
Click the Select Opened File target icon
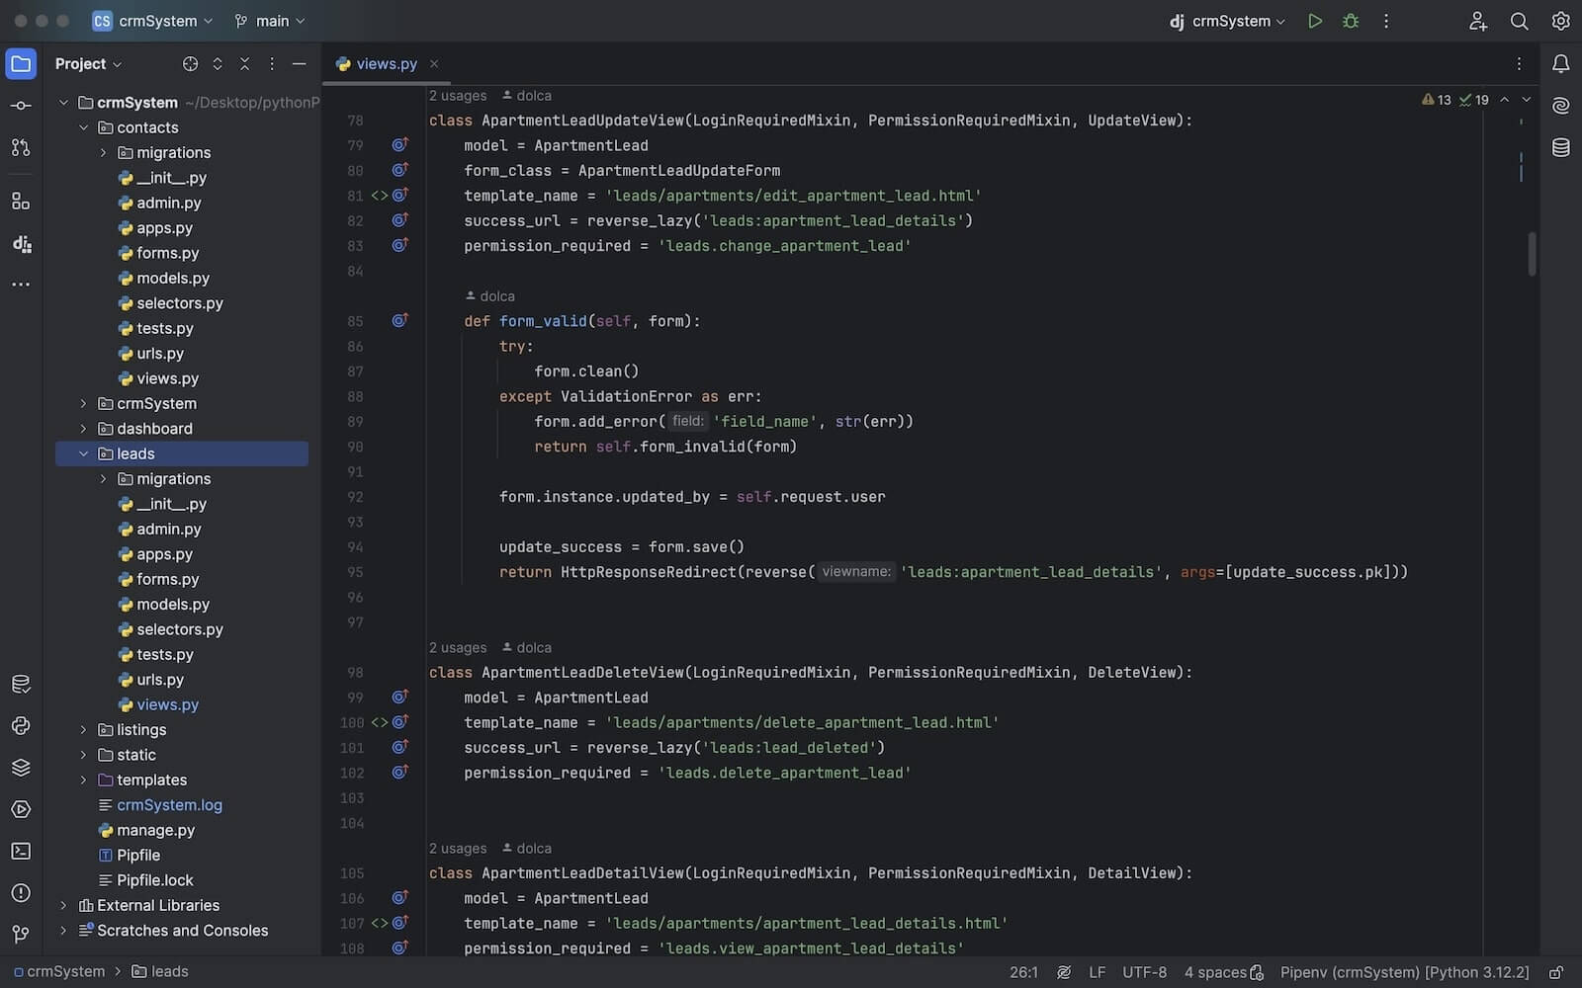pyautogui.click(x=190, y=64)
